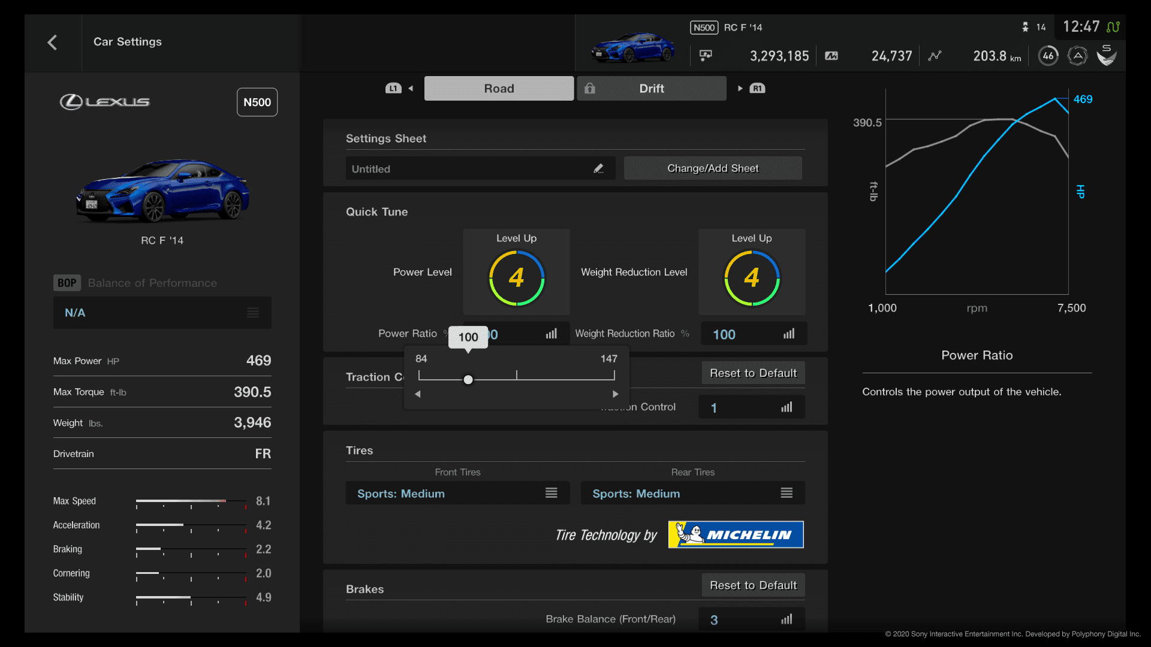Click the sportsmanship rating S icon

coord(1107,55)
